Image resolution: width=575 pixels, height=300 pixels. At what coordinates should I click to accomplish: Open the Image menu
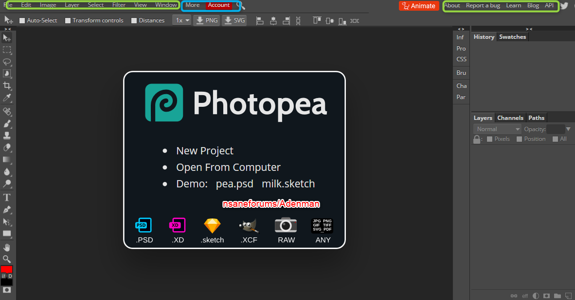(x=48, y=5)
